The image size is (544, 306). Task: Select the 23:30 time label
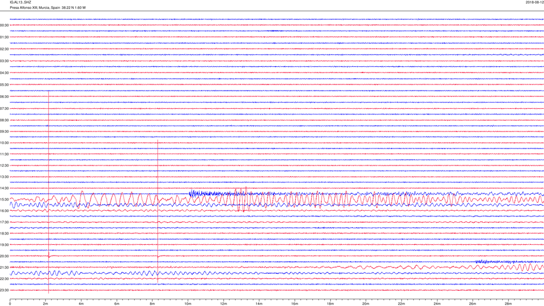(x=5, y=290)
